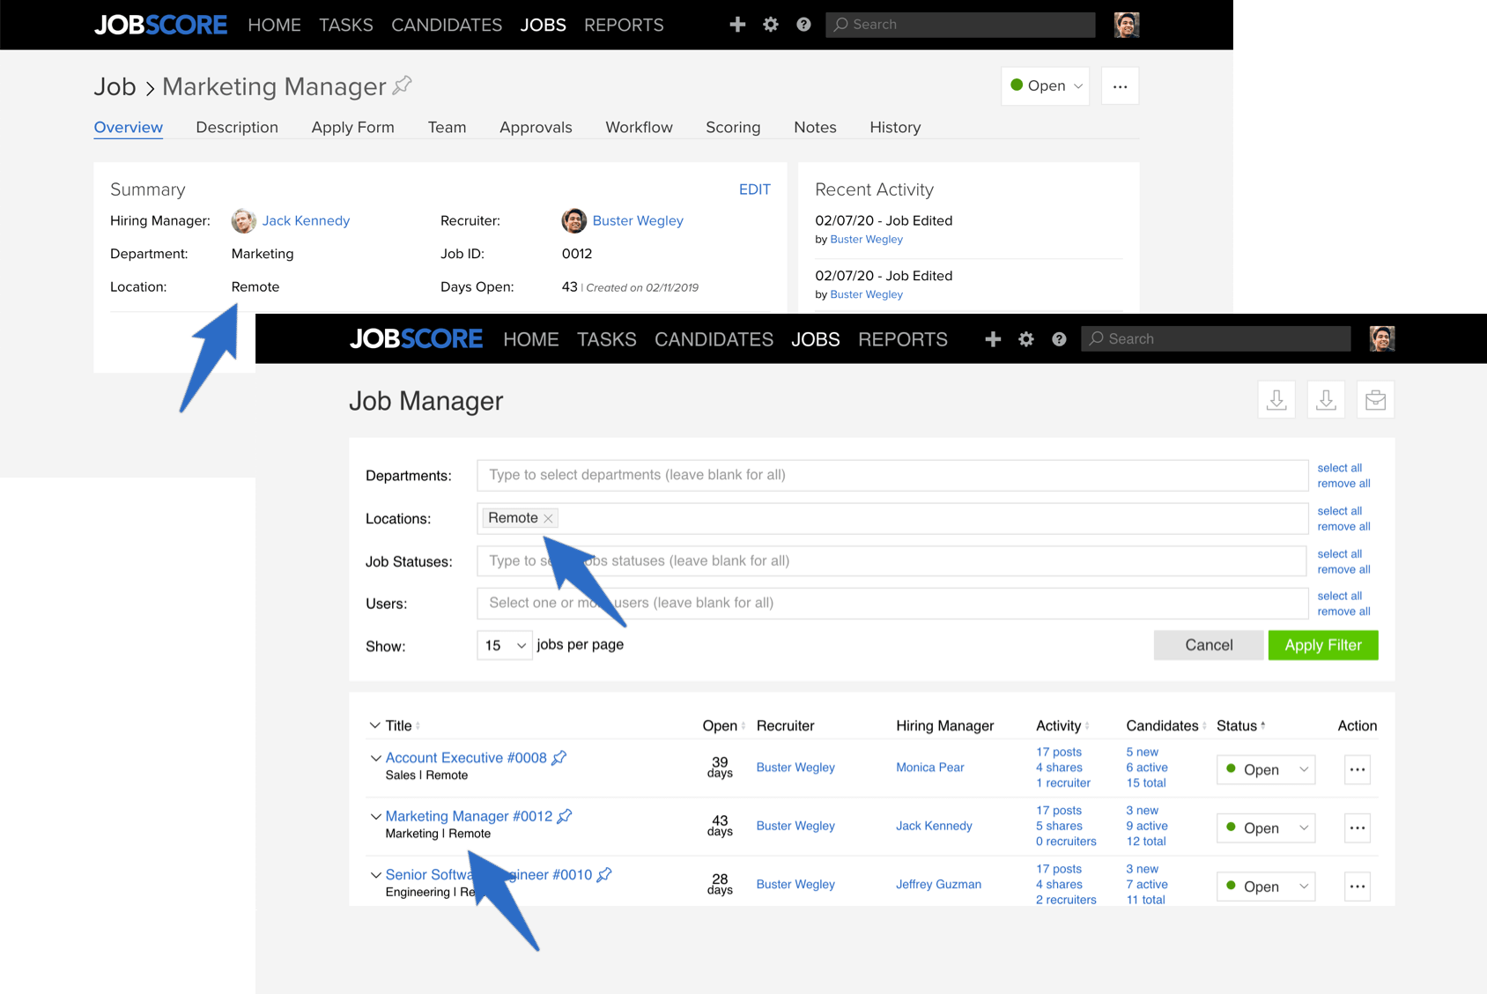This screenshot has height=994, width=1487.
Task: Open the Workflow tab
Action: click(x=639, y=127)
